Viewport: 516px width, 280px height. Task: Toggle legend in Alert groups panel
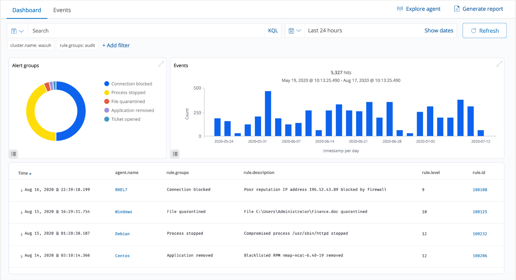(14, 154)
